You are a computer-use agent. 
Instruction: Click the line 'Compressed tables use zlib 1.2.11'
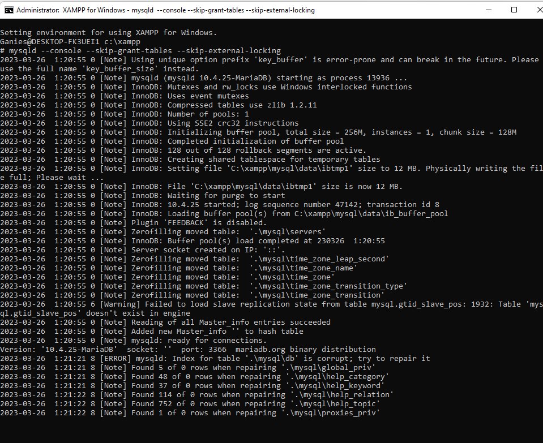pos(159,105)
